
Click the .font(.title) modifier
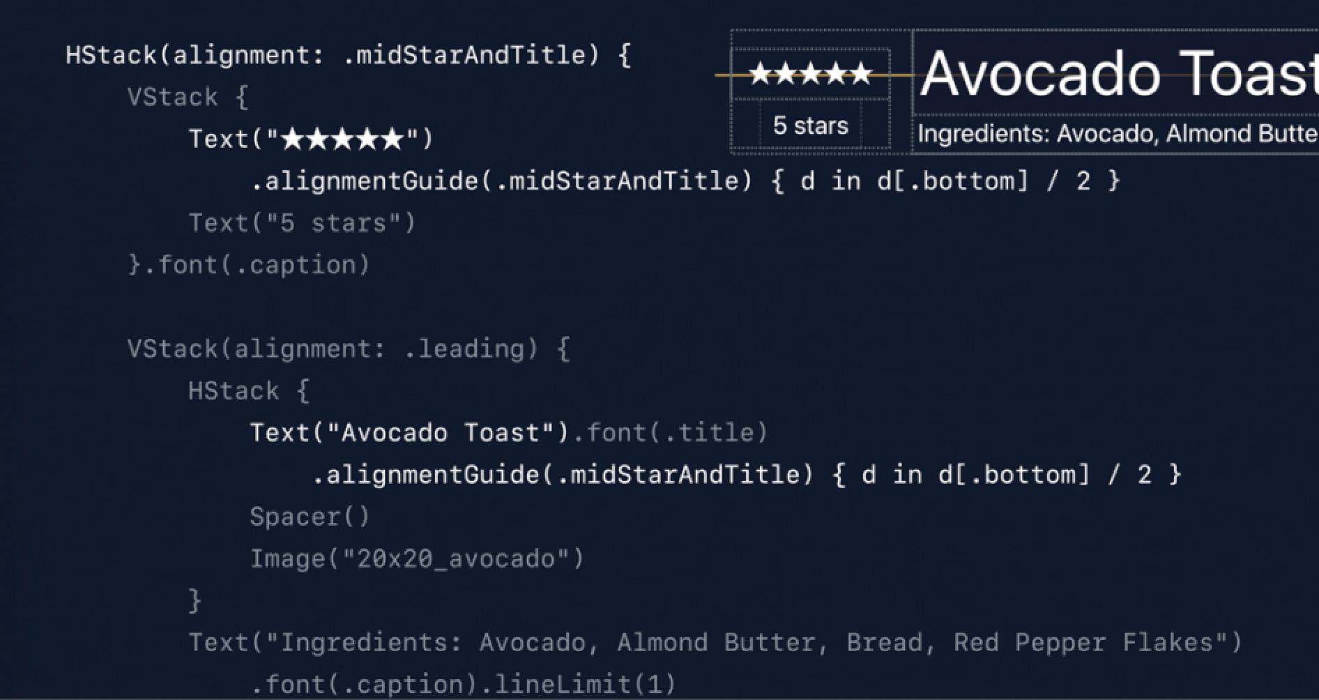pos(677,433)
